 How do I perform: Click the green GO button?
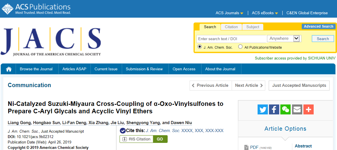(x=160, y=139)
